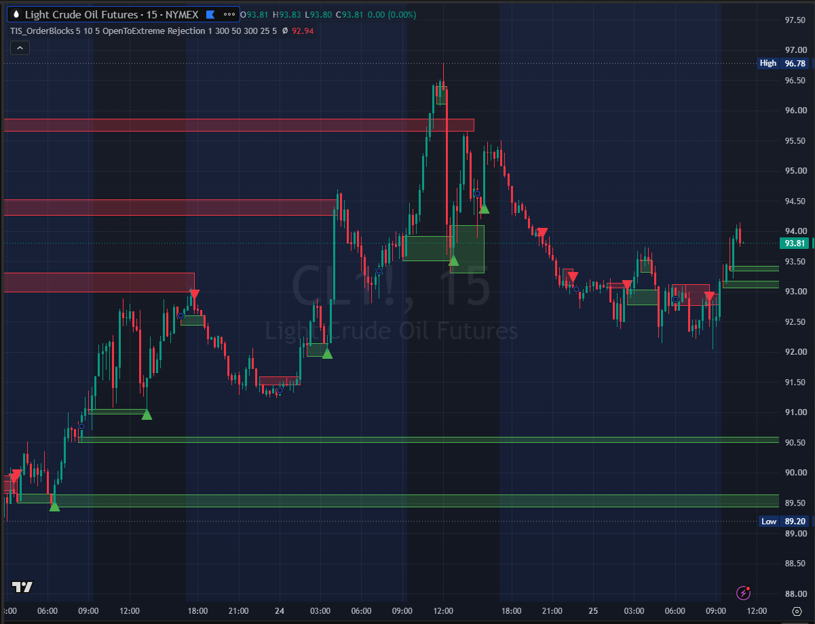Open the purple lightning bolt alert icon

744,592
